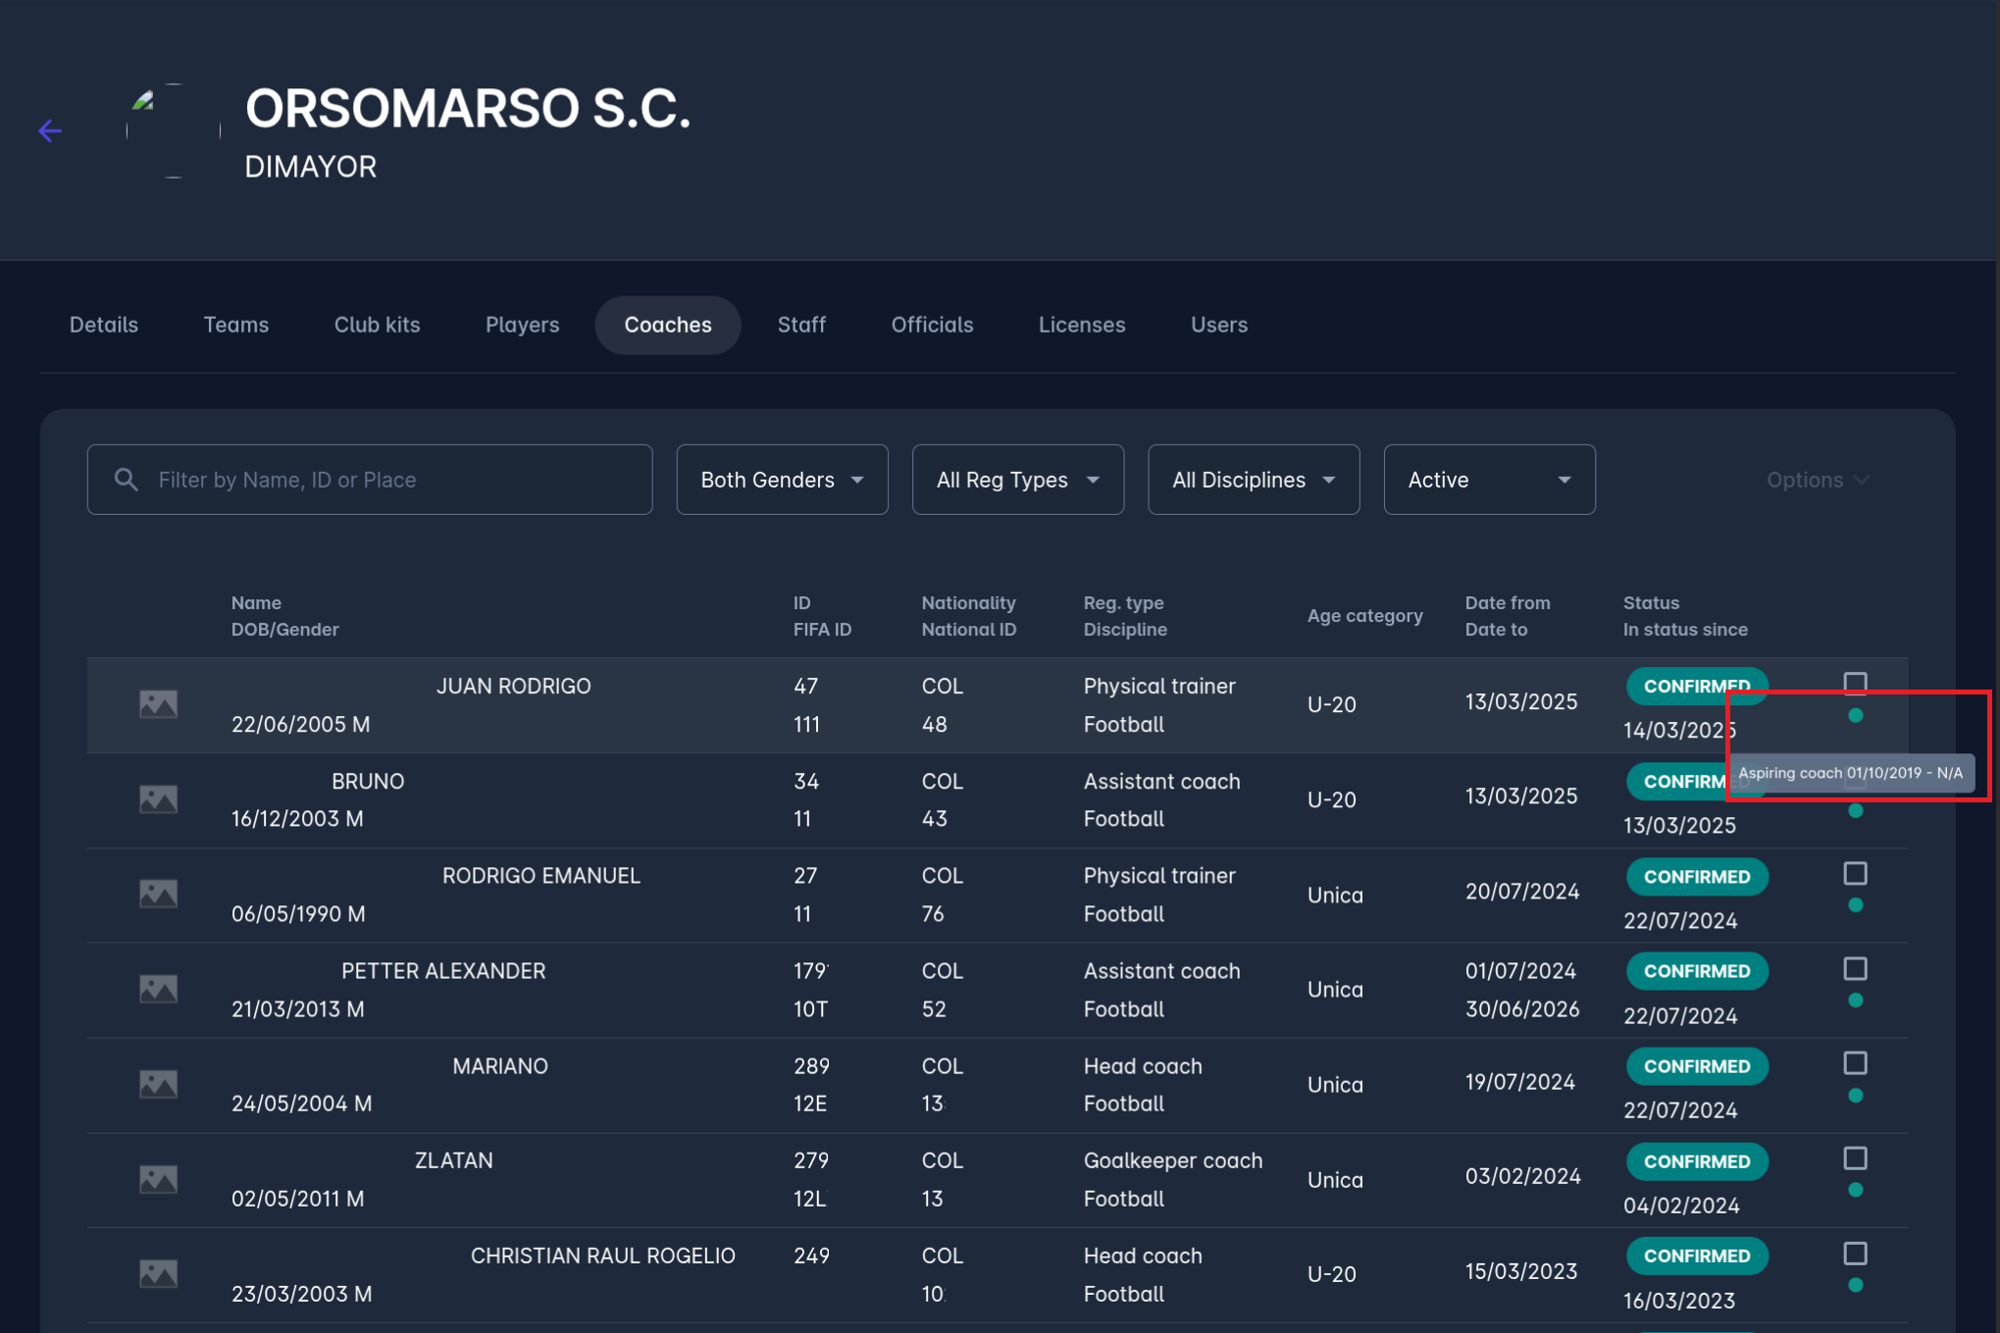Open the Both Genders dropdown
This screenshot has height=1333, width=2000.
coord(782,480)
